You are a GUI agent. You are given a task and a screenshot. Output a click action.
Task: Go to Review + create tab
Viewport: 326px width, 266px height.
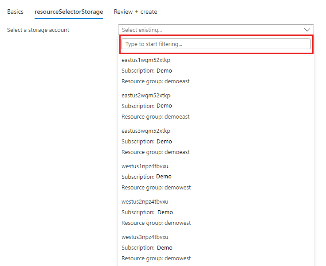[135, 12]
